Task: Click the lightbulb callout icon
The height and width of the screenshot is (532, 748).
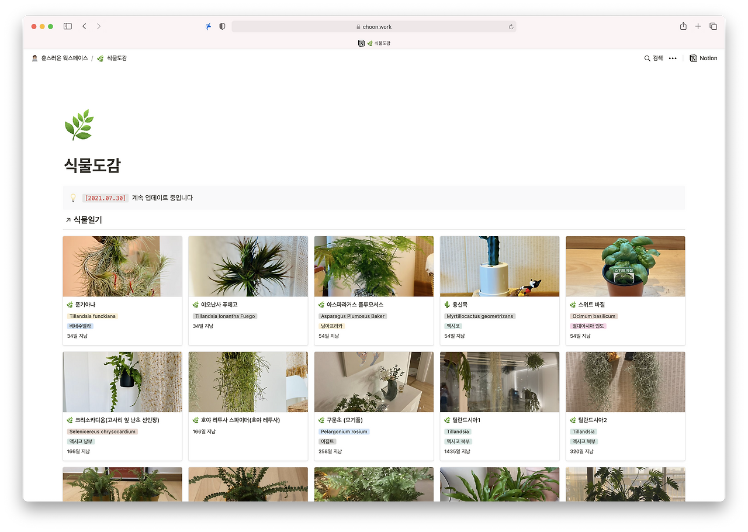Action: [73, 198]
